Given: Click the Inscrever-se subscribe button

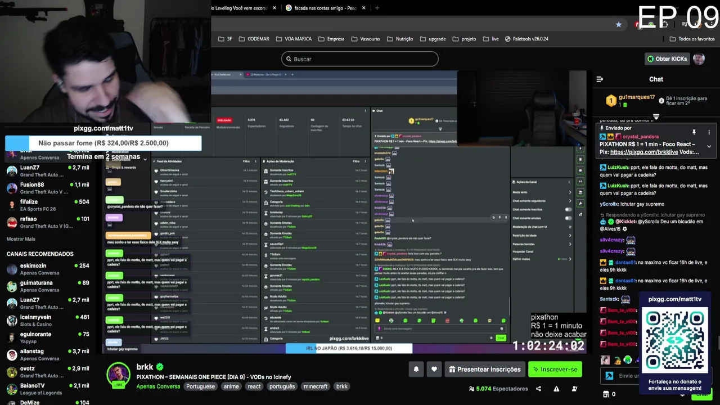Looking at the screenshot, I should click(x=554, y=370).
